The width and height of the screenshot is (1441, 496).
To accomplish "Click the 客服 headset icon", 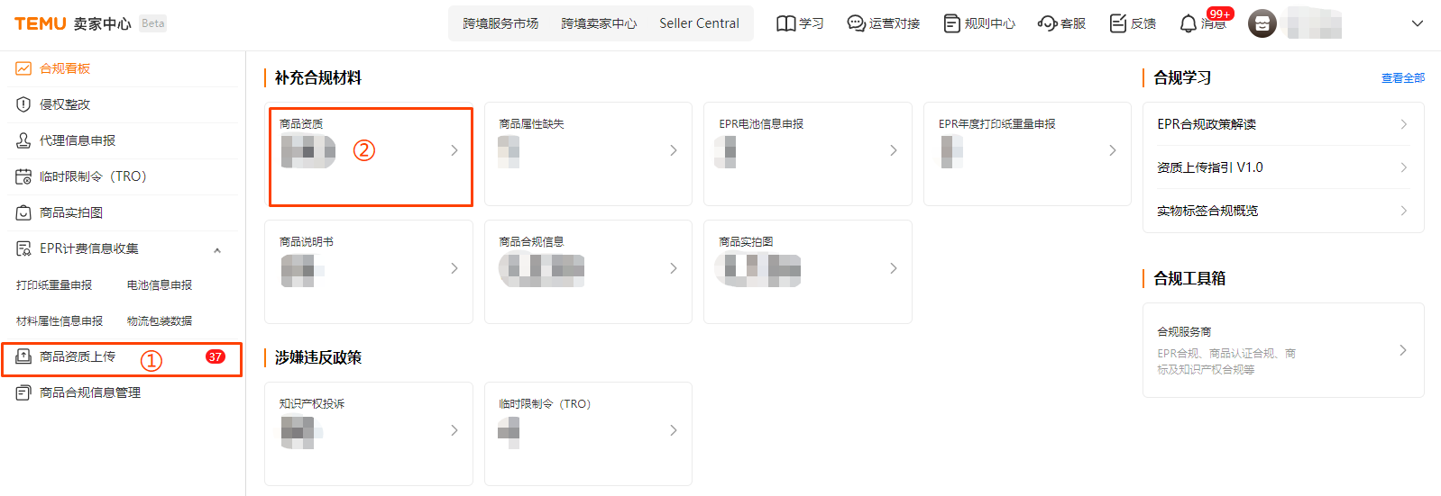I will 1047,23.
